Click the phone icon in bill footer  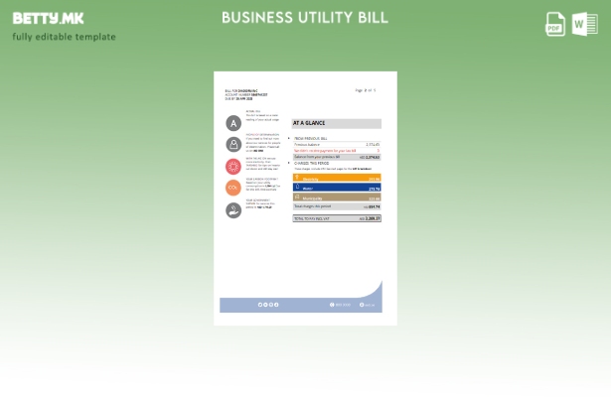point(332,305)
